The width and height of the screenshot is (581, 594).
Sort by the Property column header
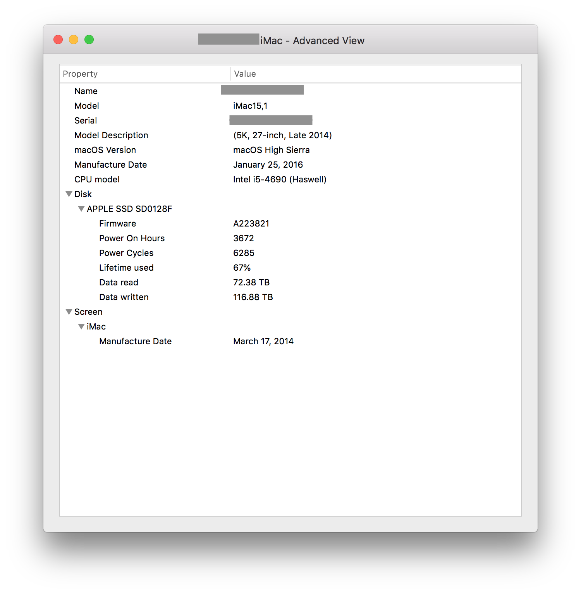point(145,74)
